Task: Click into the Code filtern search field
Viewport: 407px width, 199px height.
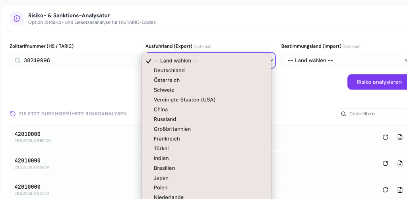Action: 372,114
